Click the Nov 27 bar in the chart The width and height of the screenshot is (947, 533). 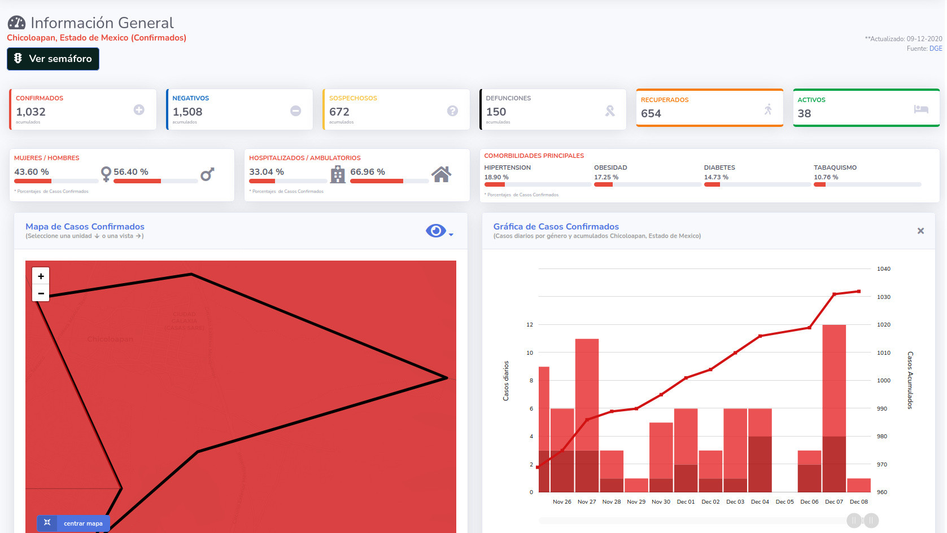pyautogui.click(x=587, y=416)
